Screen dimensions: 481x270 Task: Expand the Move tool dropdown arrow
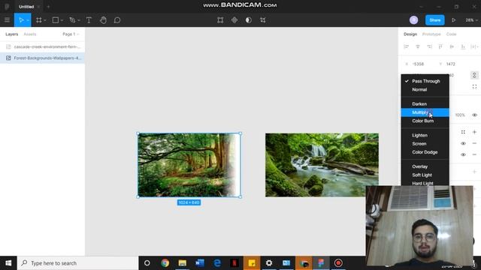tap(28, 20)
